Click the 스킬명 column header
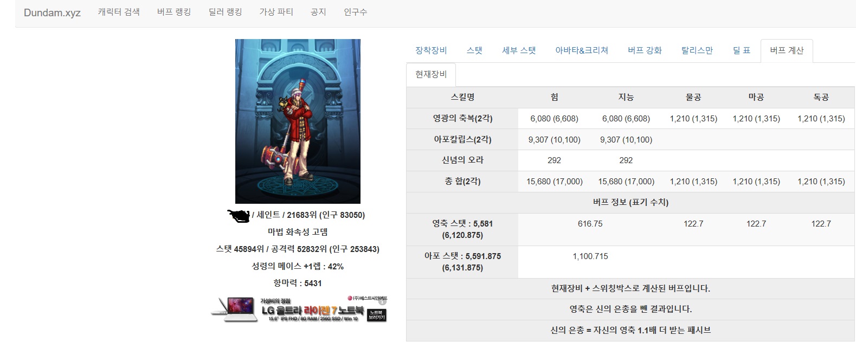The image size is (856, 342). click(x=462, y=97)
